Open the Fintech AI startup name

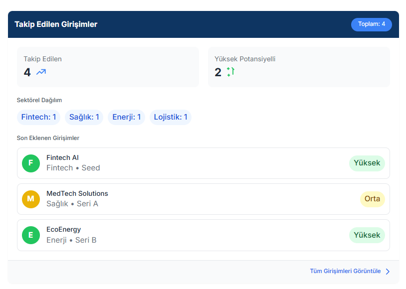point(62,157)
